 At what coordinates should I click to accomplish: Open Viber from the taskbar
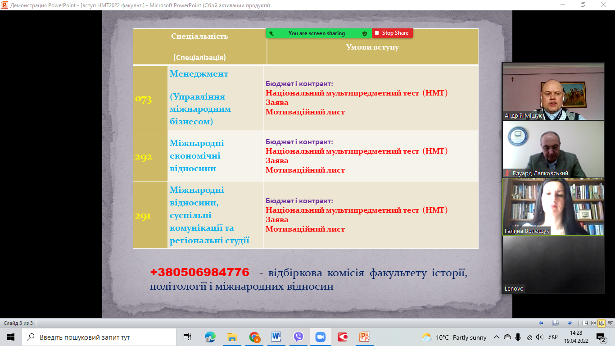coord(298,337)
